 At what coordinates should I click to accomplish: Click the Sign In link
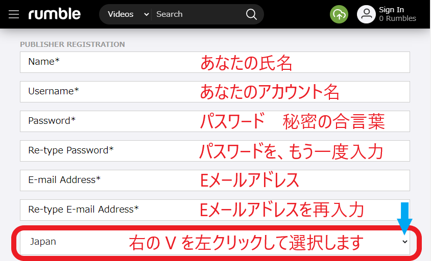391,10
